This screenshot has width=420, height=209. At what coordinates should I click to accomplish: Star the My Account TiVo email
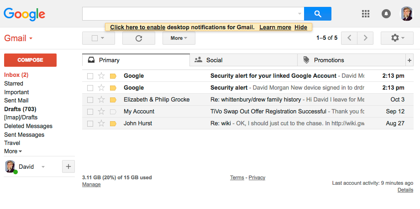click(101, 112)
